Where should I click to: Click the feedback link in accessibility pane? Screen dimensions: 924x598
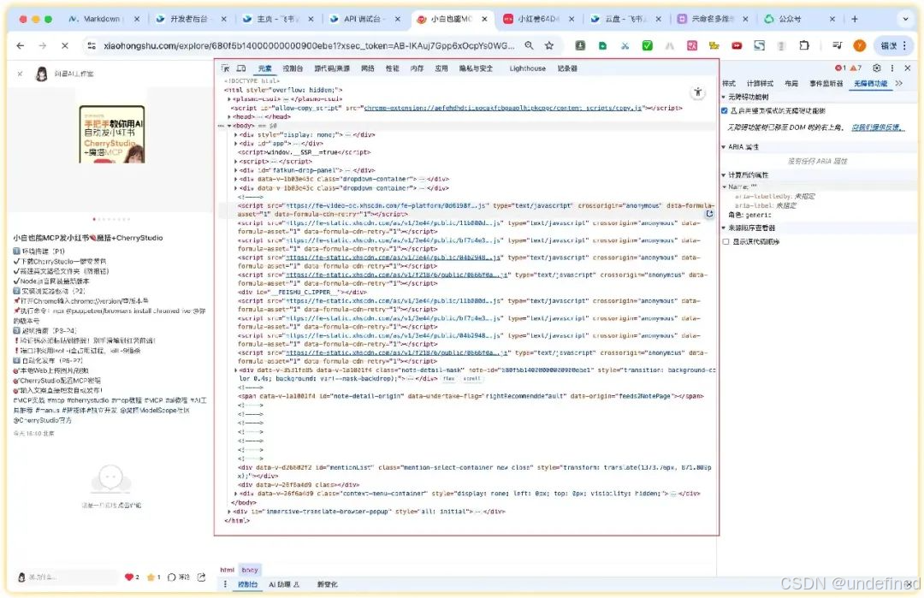878,127
